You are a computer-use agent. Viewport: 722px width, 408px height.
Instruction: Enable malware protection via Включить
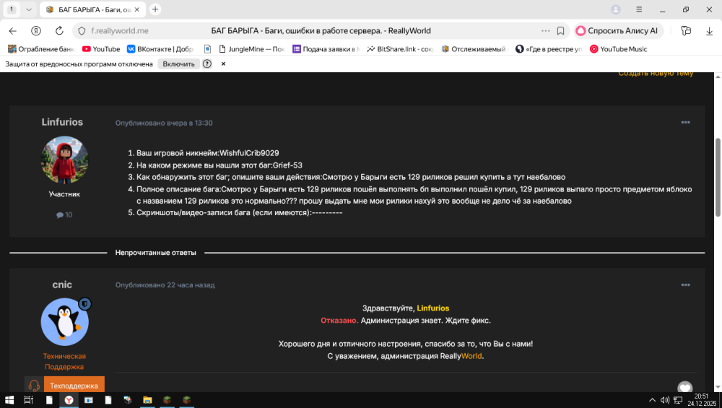pyautogui.click(x=178, y=64)
